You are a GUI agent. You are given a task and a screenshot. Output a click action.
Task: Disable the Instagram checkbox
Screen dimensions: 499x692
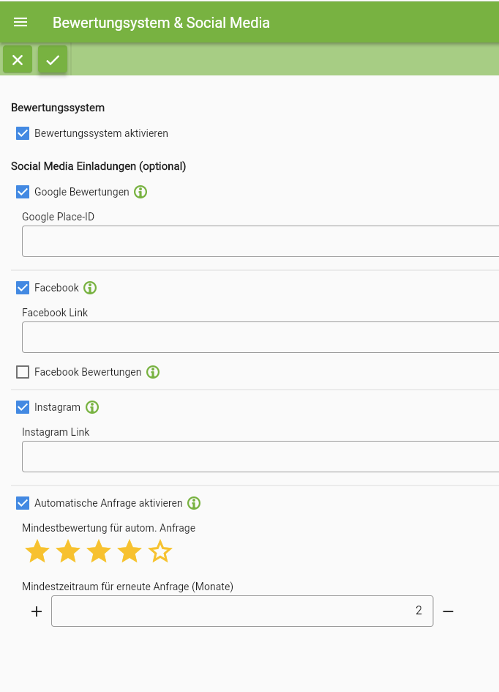23,407
